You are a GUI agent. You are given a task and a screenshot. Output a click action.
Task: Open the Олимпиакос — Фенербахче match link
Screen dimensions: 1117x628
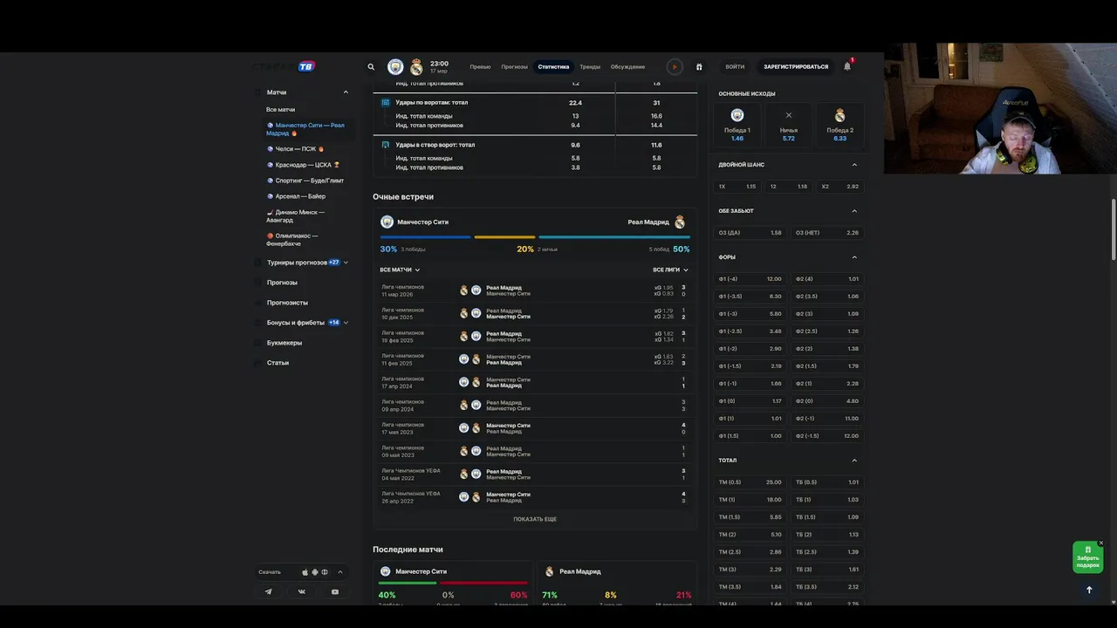click(292, 239)
